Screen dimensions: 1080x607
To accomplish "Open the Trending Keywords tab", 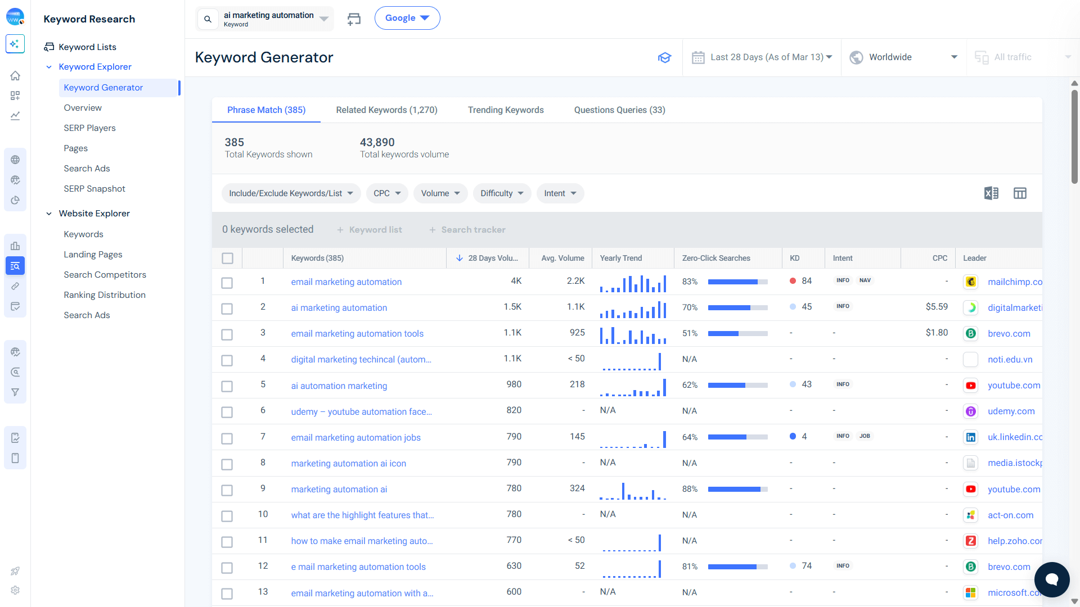I will (x=505, y=110).
